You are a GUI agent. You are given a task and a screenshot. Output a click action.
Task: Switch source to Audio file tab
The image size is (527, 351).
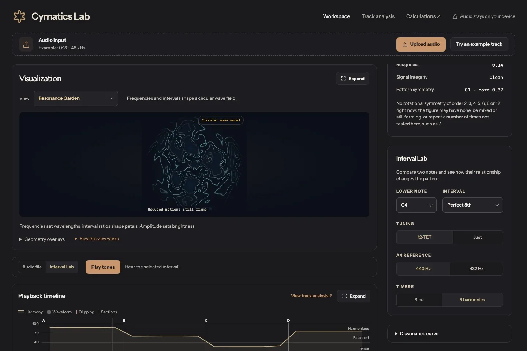(32, 267)
